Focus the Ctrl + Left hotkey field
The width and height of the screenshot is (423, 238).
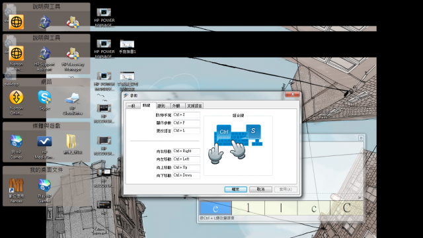[x=186, y=159]
